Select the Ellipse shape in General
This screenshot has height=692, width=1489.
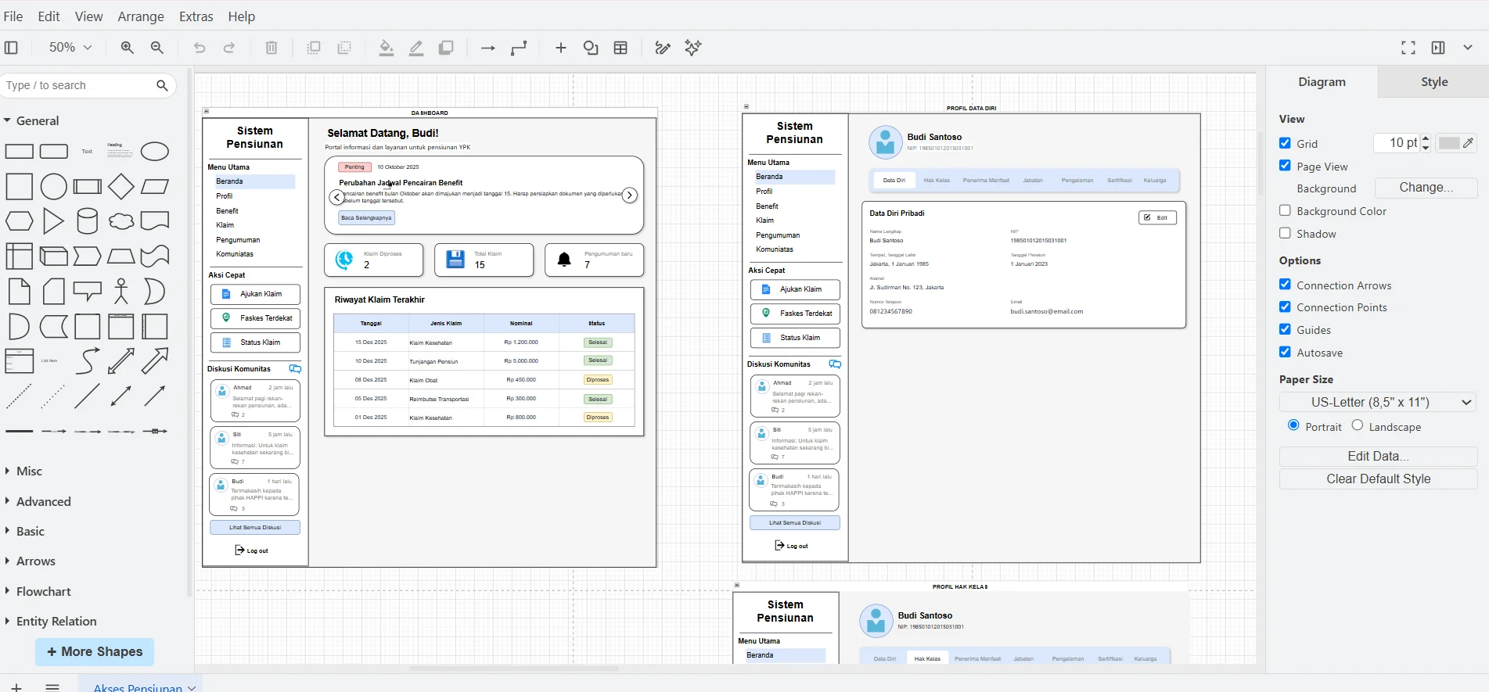tap(155, 151)
